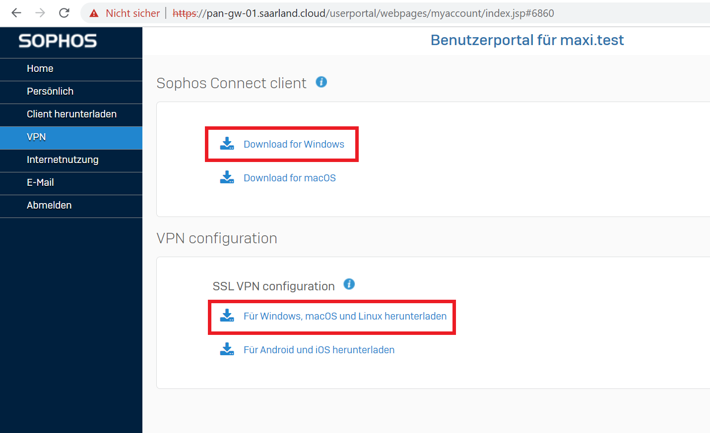Click download icon for Windows, macOS und Linux config
710x433 pixels.
click(227, 316)
